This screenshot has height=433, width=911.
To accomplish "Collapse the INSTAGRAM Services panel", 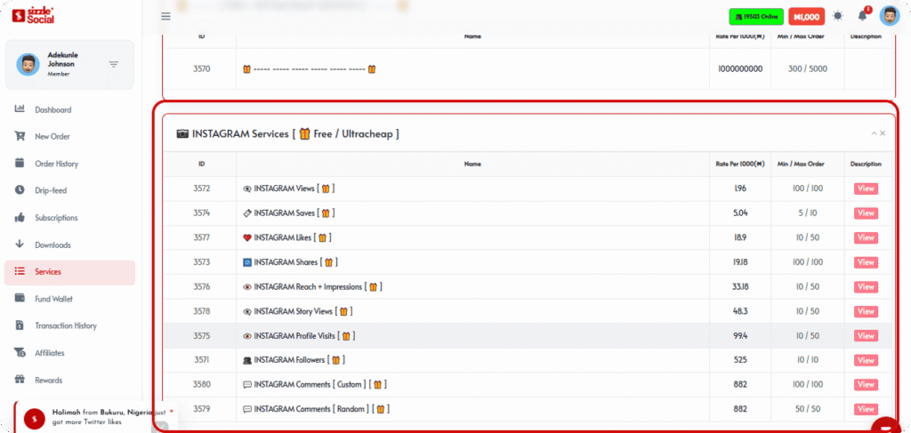I will coord(874,133).
